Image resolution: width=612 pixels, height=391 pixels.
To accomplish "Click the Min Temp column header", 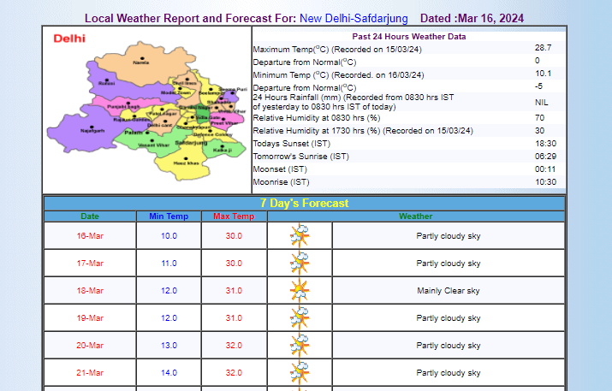I will click(x=169, y=216).
